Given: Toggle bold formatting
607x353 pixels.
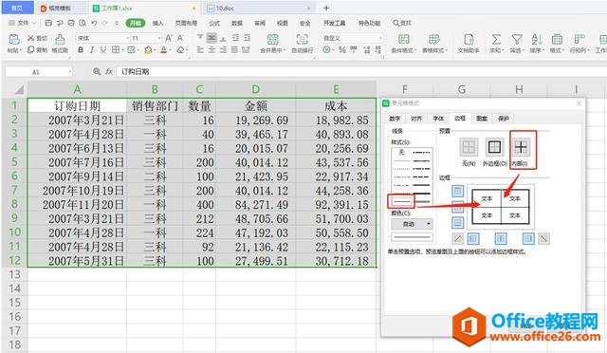Looking at the screenshot, I should tap(81, 49).
